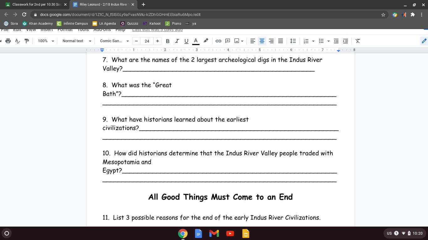Click the right indent marker on ruler
428x240 pixels.
point(338,50)
